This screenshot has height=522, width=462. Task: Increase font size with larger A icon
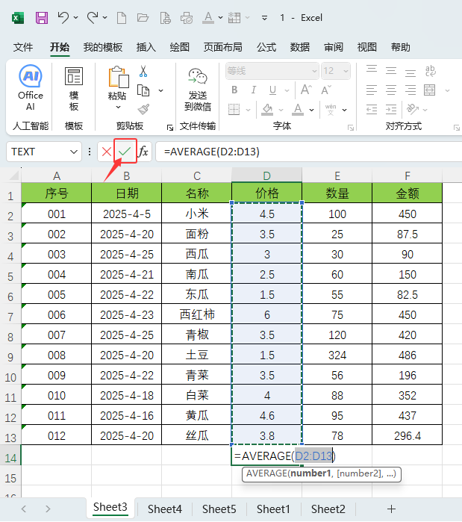click(x=306, y=90)
